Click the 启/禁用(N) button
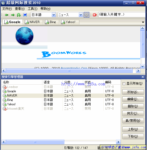This screenshot has width=147, height=150. [133, 121]
